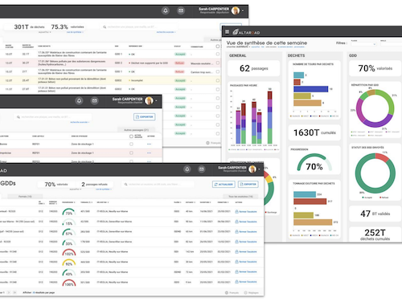The width and height of the screenshot is (402, 301).
Task: Click the 62 passages card in the dashboard
Action: (x=254, y=68)
